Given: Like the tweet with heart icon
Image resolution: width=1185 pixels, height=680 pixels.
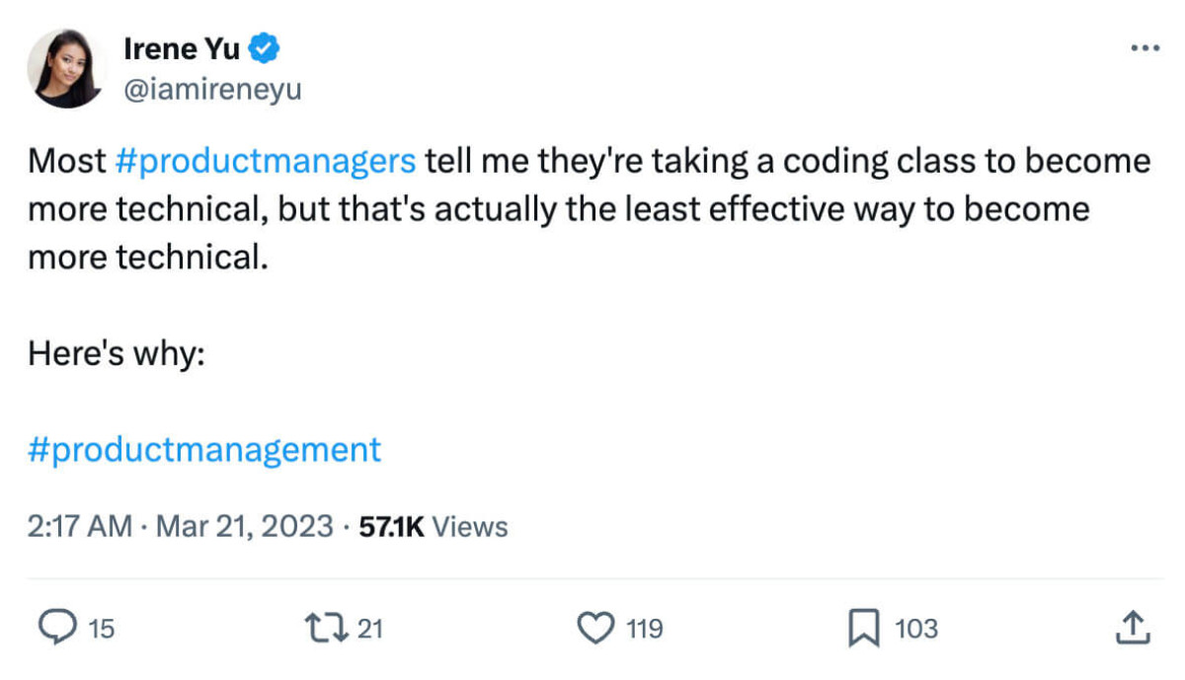Looking at the screenshot, I should click(595, 628).
